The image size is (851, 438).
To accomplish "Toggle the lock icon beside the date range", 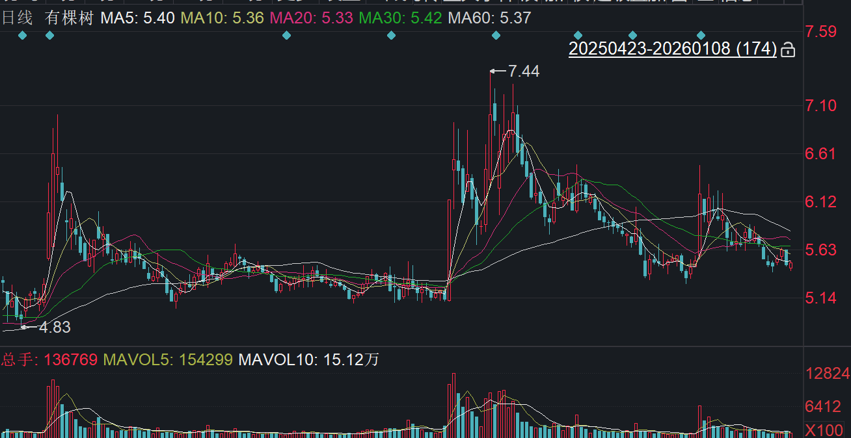I will point(788,49).
